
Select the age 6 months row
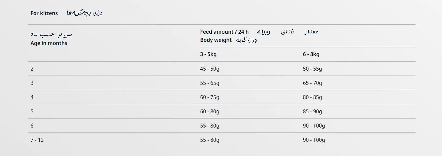click(32, 126)
